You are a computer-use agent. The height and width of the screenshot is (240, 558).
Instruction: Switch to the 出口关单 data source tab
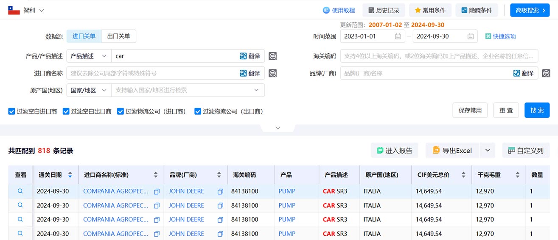119,36
